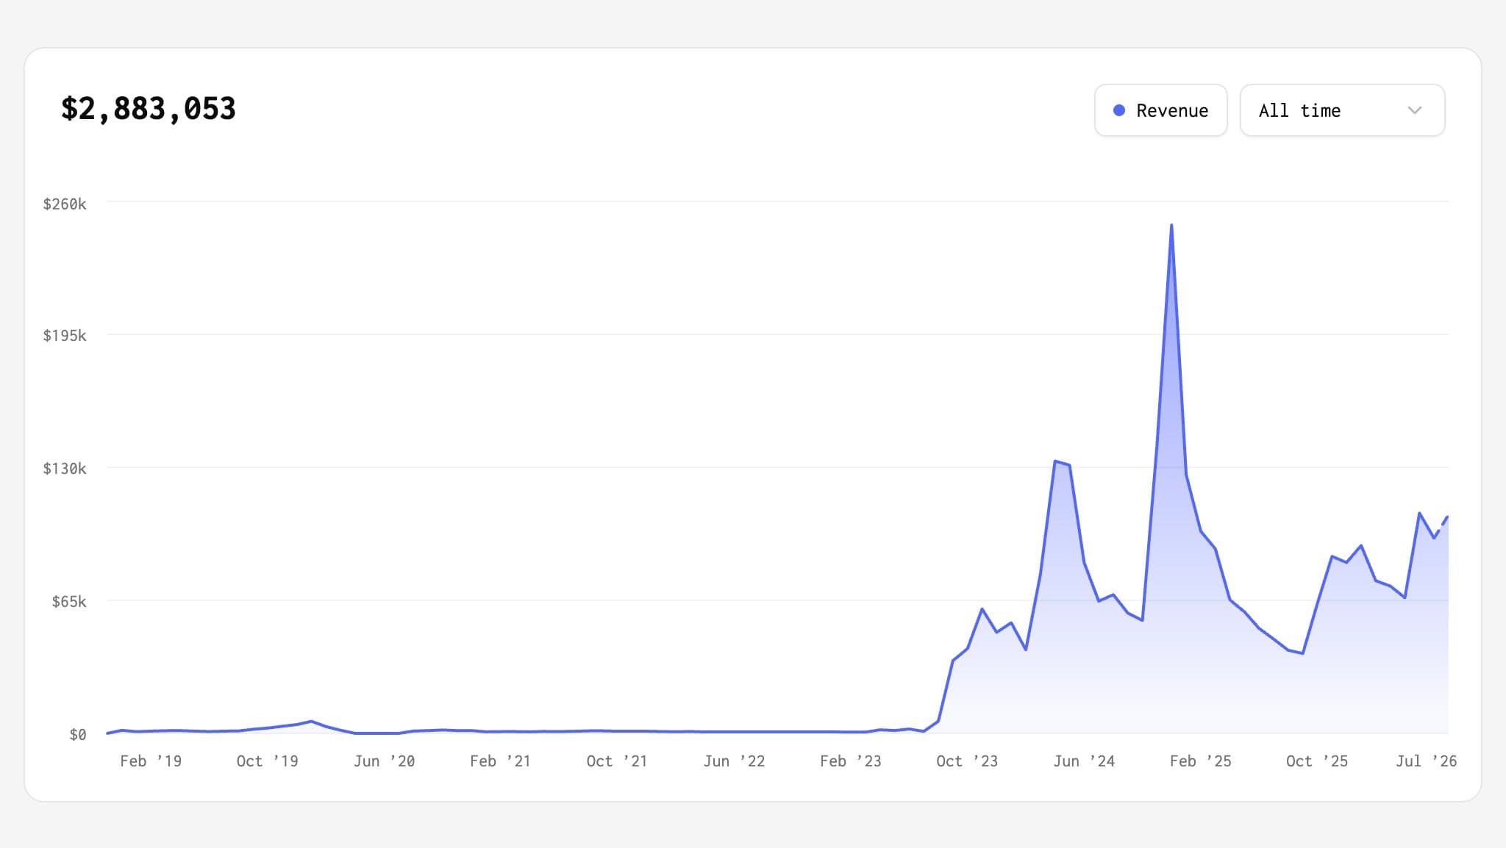Click the $130k peak near Jun '24
This screenshot has width=1506, height=848.
pos(1055,461)
